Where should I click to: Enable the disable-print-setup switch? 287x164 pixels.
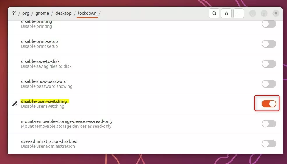coord(269,44)
